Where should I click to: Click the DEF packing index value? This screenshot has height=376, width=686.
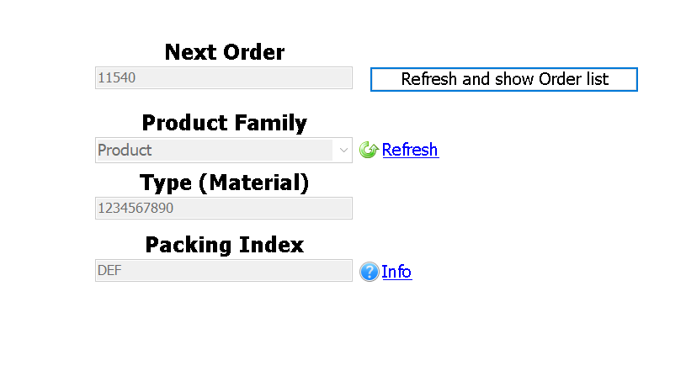(109, 271)
